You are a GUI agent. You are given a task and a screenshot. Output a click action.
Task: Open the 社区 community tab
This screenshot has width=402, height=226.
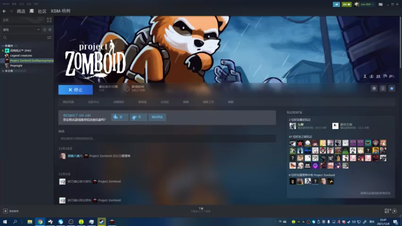42,11
